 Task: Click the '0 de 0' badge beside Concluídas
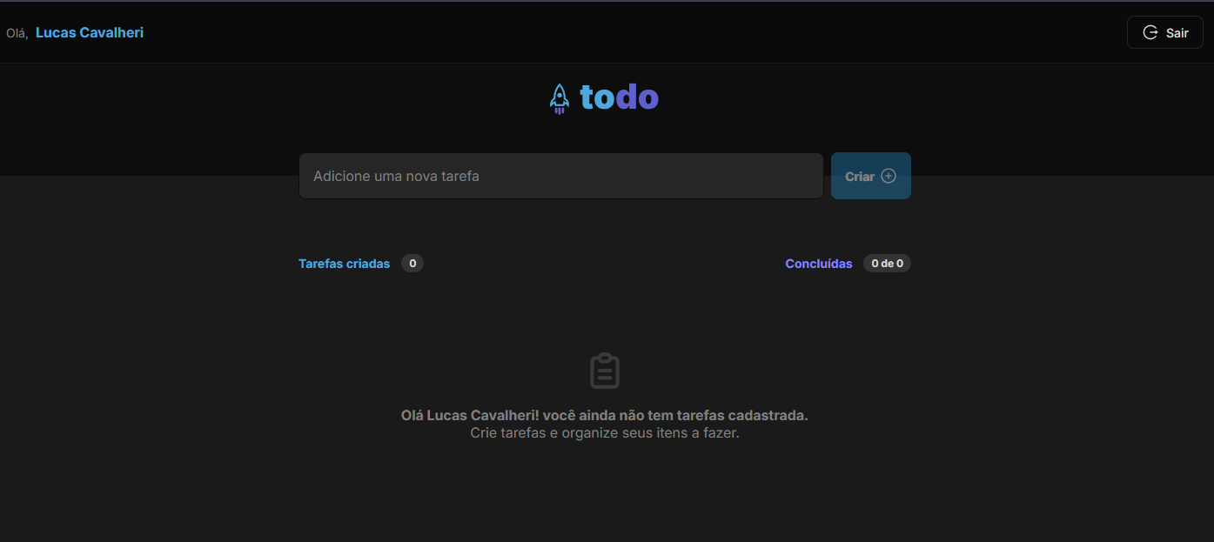click(887, 263)
